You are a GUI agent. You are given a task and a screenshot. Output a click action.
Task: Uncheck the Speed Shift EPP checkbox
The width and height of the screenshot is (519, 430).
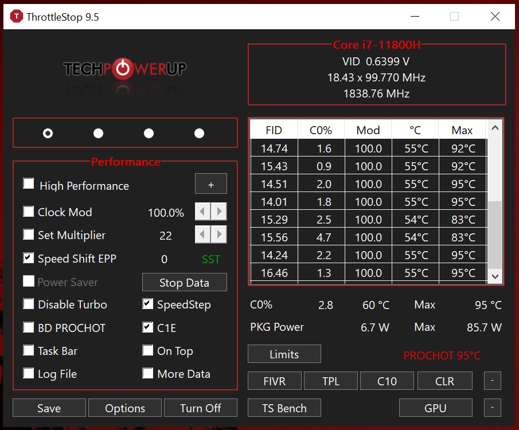coord(29,257)
